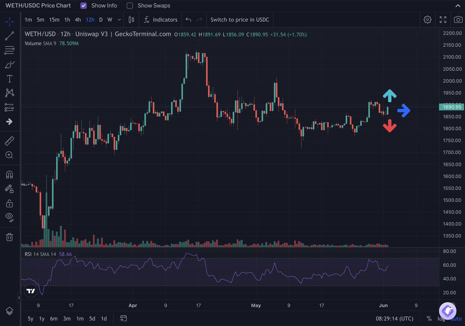The height and width of the screenshot is (326, 465).
Task: Remove all drawings with the trash icon
Action: (9, 236)
